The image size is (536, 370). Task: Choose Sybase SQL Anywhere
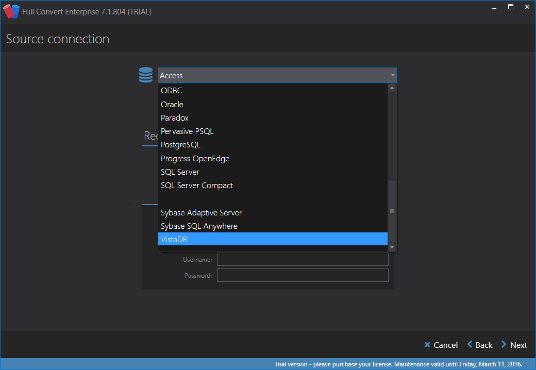273,226
